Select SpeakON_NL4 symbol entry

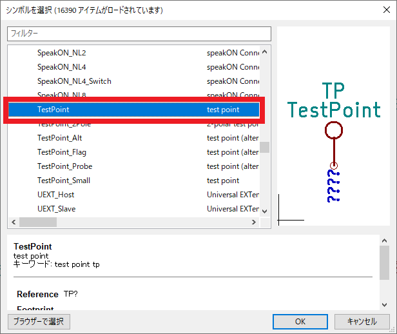pyautogui.click(x=62, y=66)
